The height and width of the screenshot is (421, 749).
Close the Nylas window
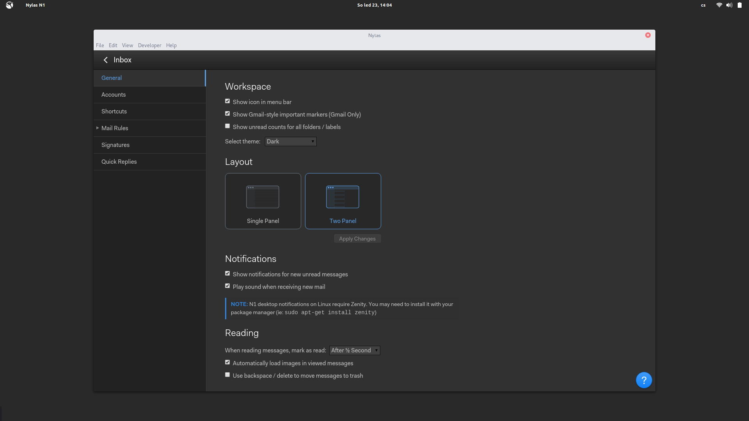coord(648,35)
